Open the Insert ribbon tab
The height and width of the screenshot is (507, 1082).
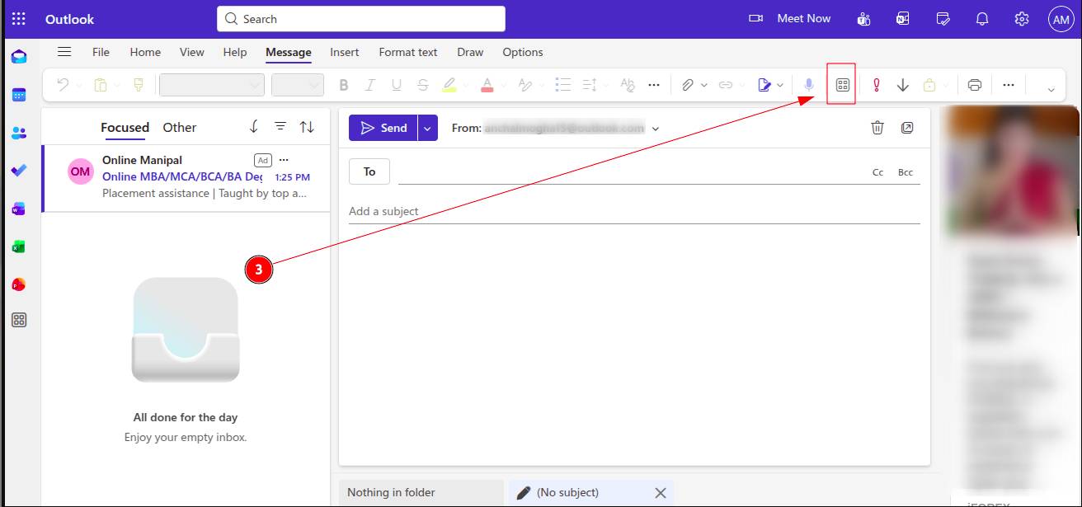(x=344, y=52)
